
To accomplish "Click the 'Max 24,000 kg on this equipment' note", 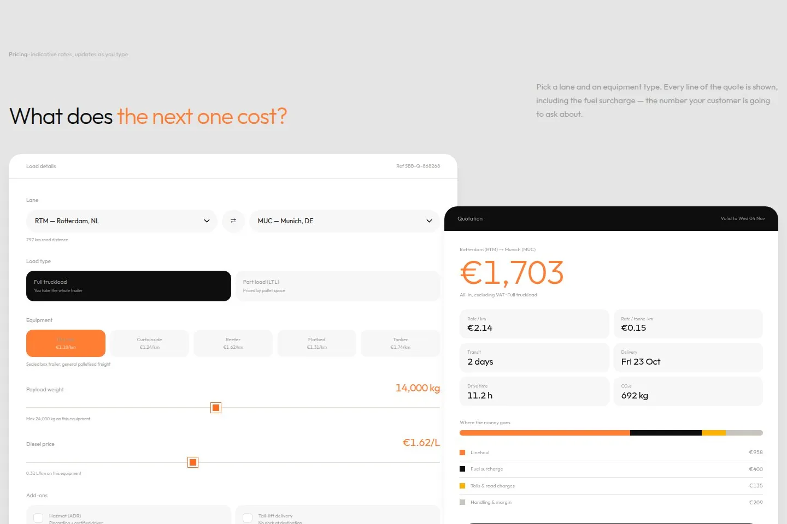I will [58, 419].
